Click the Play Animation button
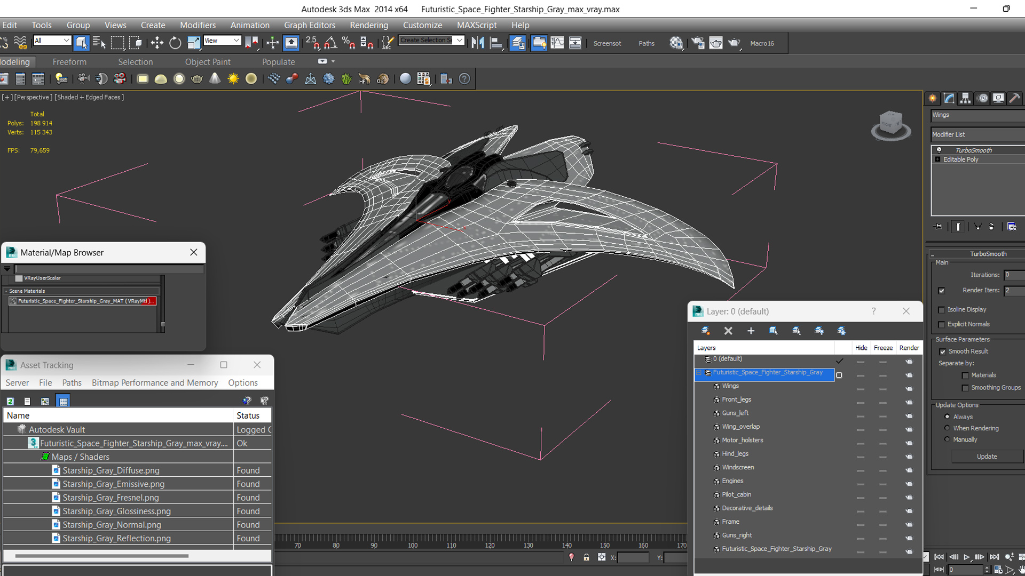 [966, 557]
